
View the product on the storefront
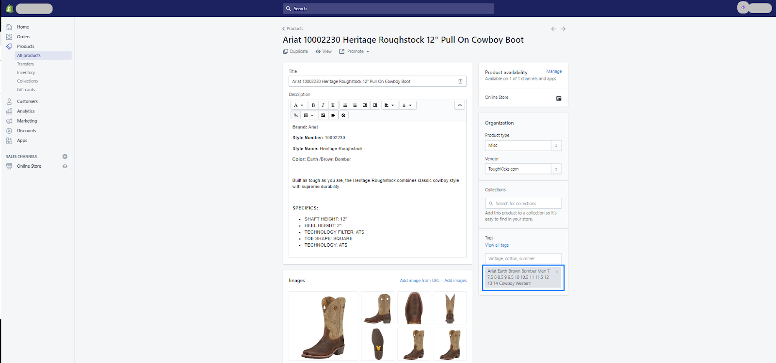pos(323,51)
